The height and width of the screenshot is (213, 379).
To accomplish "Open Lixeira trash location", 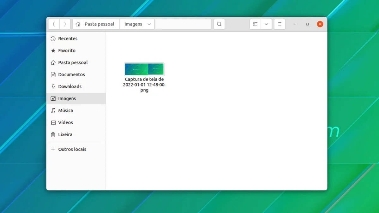I will [x=76, y=134].
